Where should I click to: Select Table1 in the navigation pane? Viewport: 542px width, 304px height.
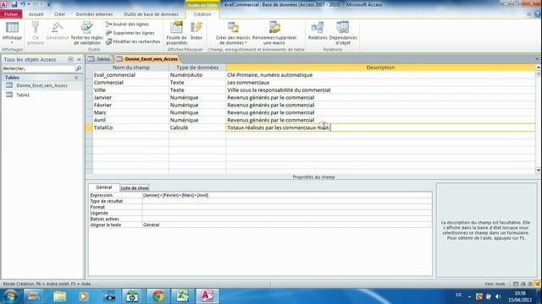[23, 95]
